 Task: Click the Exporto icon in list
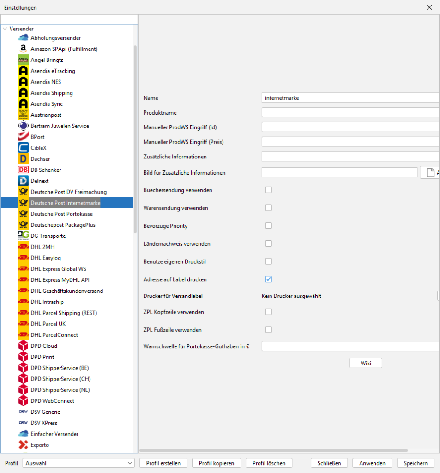(23, 445)
